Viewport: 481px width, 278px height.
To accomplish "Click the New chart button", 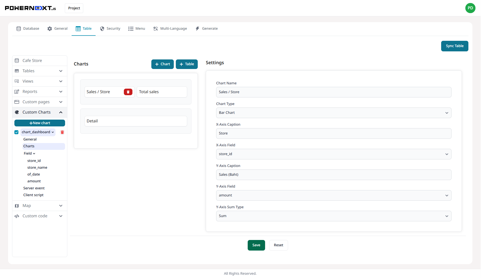I will pyautogui.click(x=40, y=123).
